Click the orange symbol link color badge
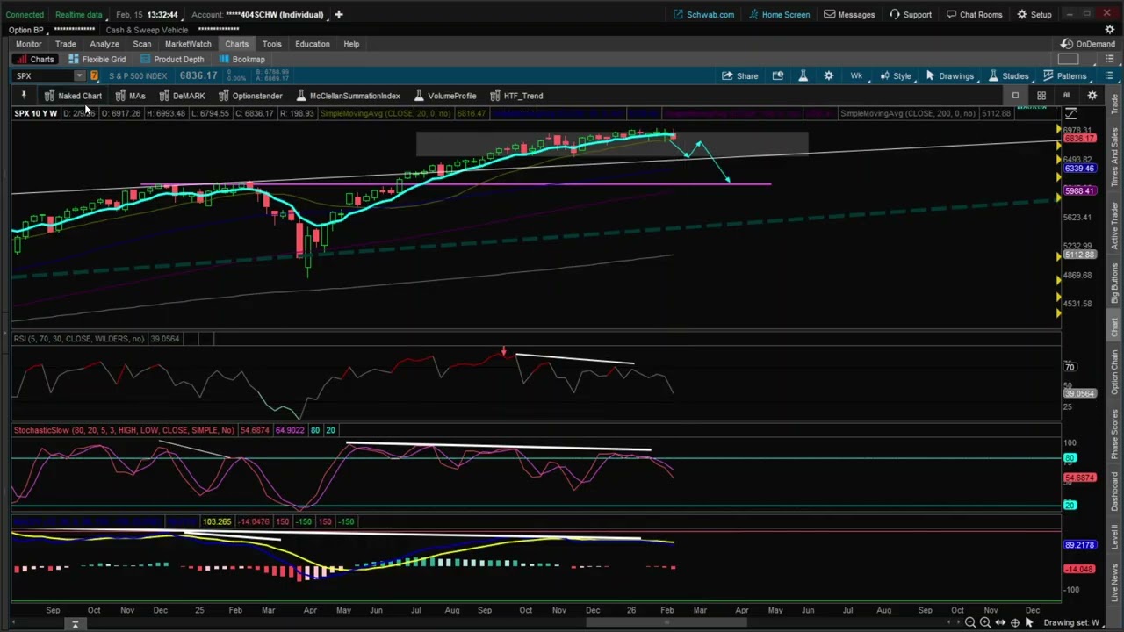 (x=93, y=76)
